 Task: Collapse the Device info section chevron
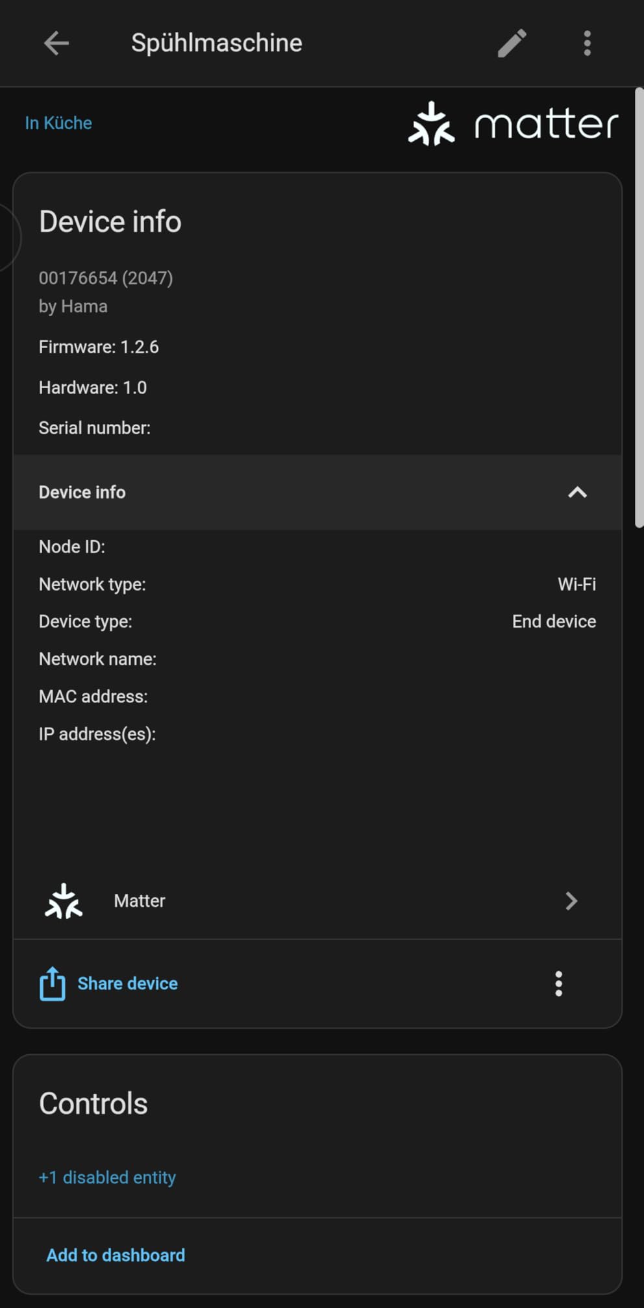(x=577, y=492)
